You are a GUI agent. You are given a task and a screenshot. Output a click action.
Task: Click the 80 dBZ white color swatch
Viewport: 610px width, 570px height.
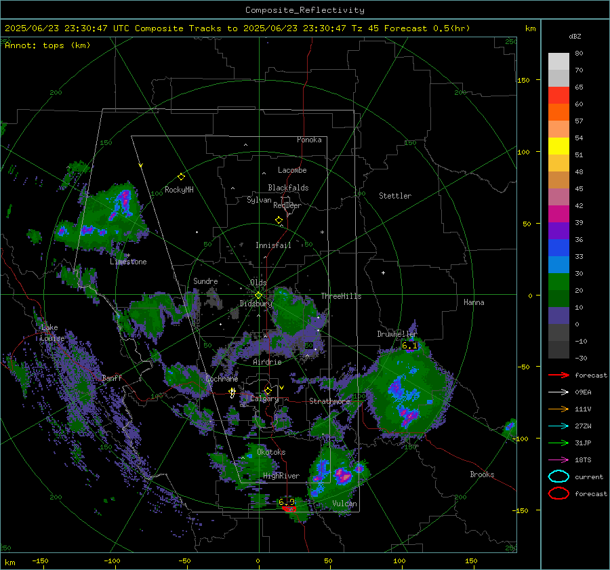point(558,62)
